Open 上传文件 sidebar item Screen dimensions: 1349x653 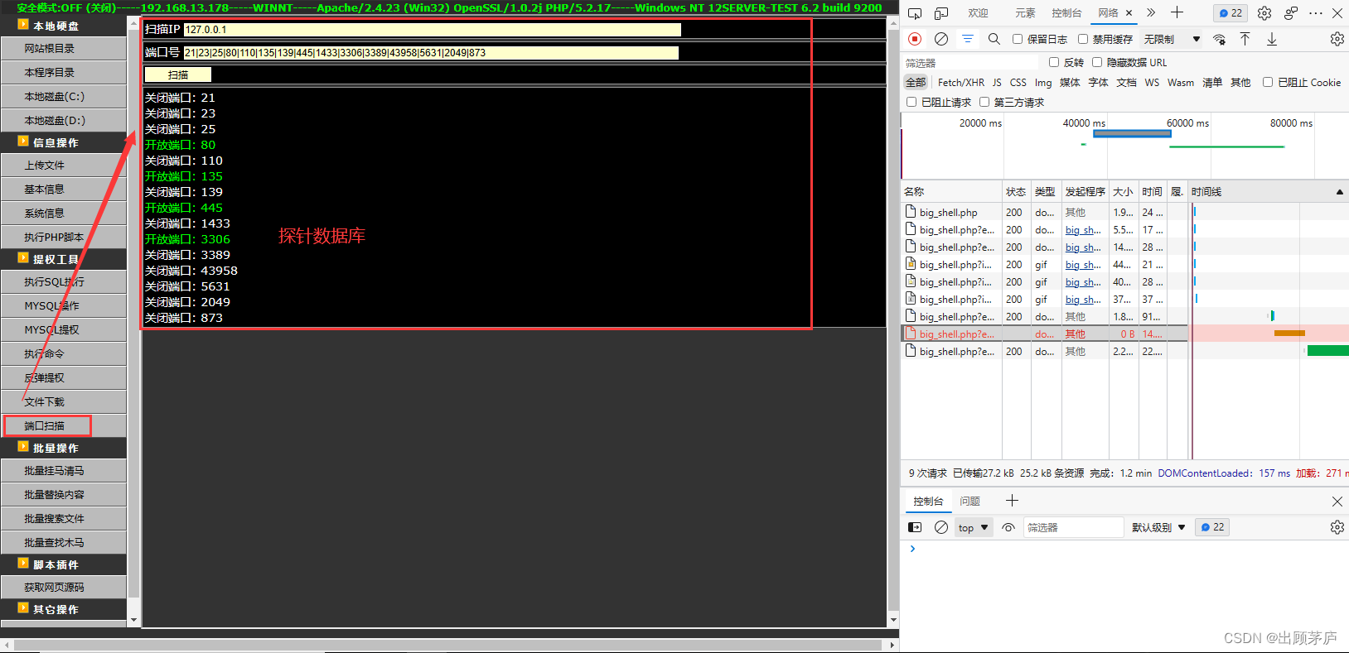(x=63, y=166)
